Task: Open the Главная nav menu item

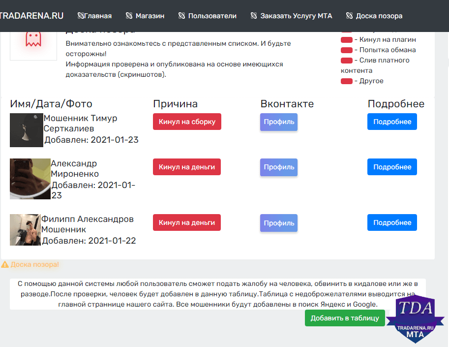Action: pyautogui.click(x=98, y=16)
